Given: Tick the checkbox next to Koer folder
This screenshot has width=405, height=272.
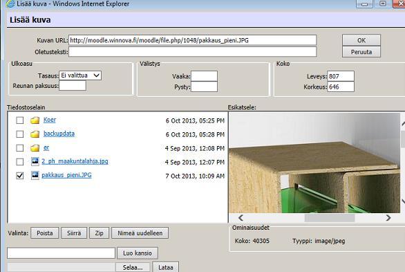Looking at the screenshot, I should pos(20,120).
